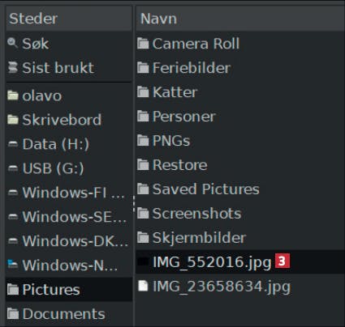Open Sist brukt recent files icon

(x=13, y=67)
